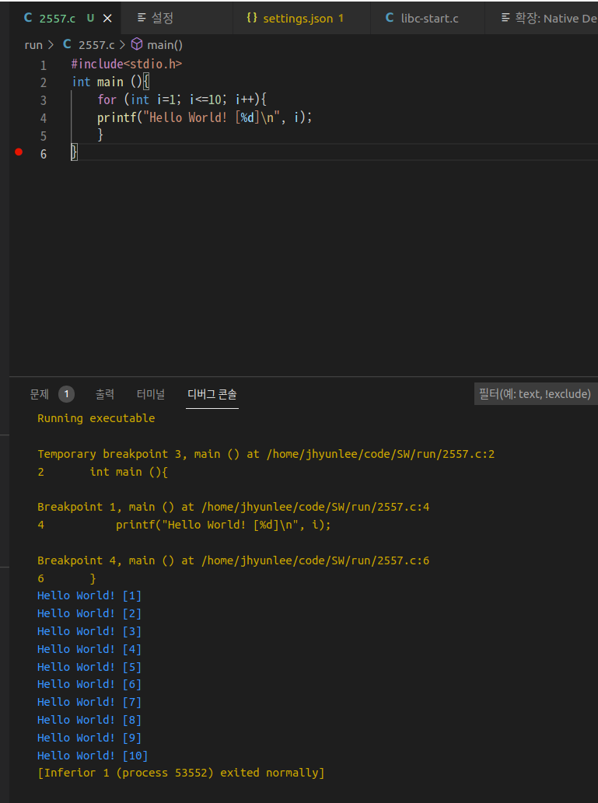Click the int main (){ line in the editor
The height and width of the screenshot is (803, 598).
[x=110, y=82]
